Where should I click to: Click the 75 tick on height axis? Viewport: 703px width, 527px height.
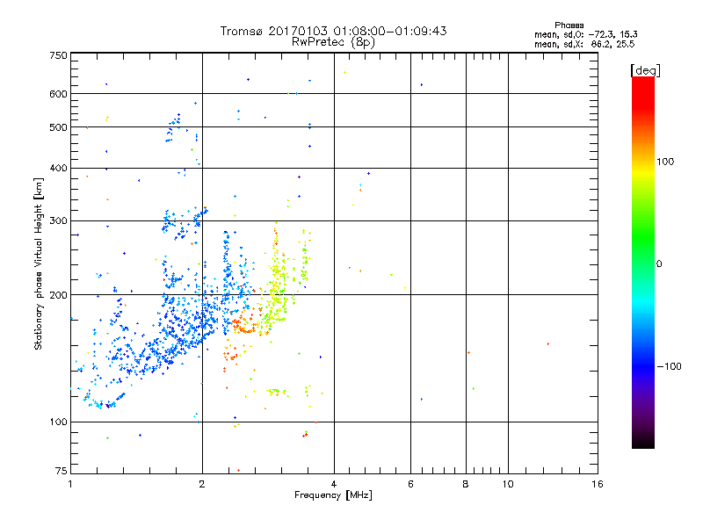(x=62, y=471)
